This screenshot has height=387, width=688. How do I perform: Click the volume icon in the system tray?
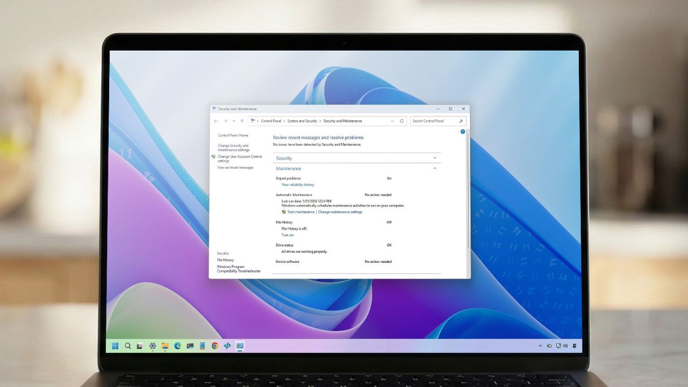point(565,346)
